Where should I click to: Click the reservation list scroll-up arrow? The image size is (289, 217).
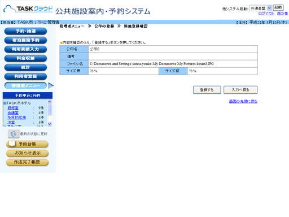pos(50,102)
